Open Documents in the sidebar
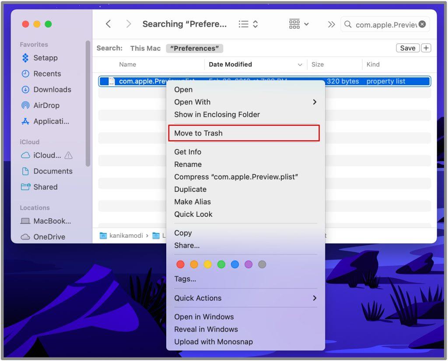Image resolution: width=448 pixels, height=361 pixels. (x=47, y=171)
